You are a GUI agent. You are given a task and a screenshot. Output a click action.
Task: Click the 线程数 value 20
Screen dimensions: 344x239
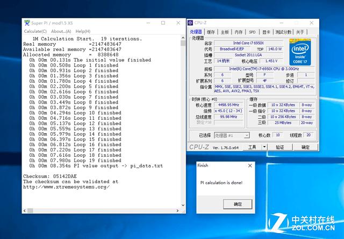(309, 135)
